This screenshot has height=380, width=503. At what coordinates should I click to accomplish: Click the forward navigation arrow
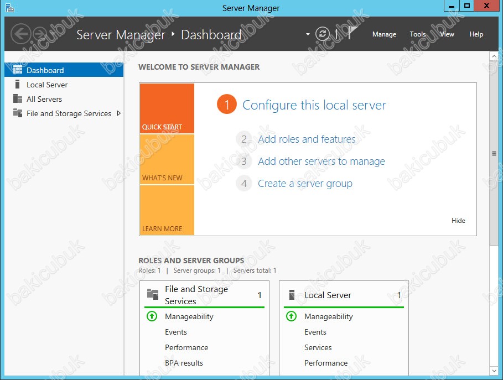(41, 34)
